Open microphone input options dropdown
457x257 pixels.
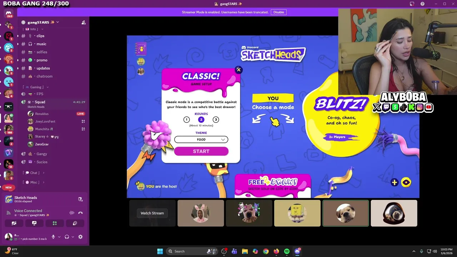[x=59, y=237]
